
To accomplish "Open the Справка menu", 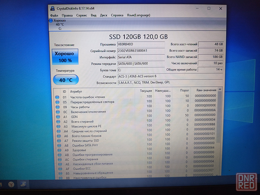I will click(117, 15).
